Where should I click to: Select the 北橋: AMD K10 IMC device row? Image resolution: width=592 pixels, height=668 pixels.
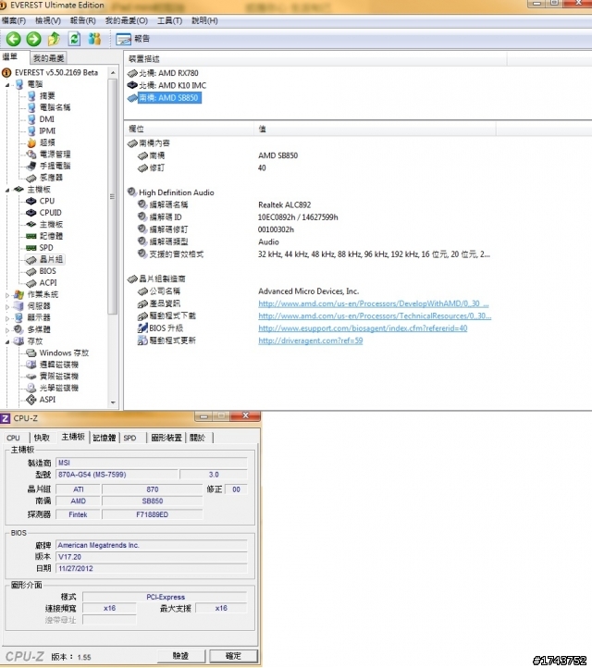166,85
